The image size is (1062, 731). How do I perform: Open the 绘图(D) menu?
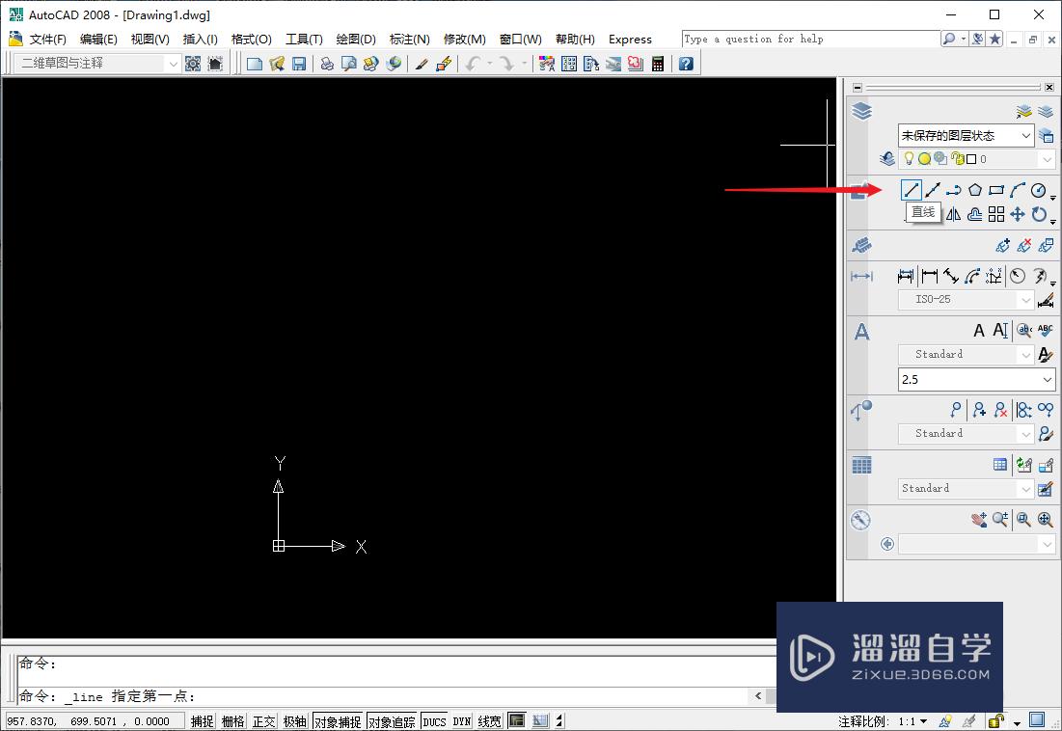355,39
